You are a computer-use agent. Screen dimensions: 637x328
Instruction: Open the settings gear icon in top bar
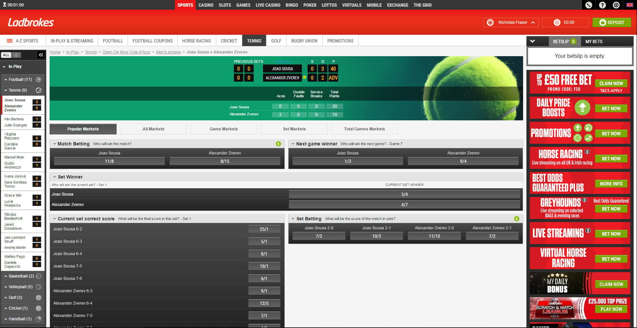pos(616,5)
